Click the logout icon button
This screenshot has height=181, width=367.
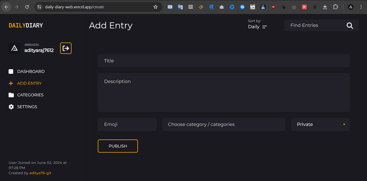coord(66,48)
